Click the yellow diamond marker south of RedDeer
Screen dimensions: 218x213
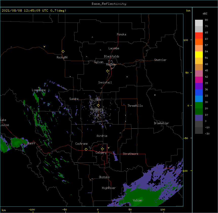point(108,71)
